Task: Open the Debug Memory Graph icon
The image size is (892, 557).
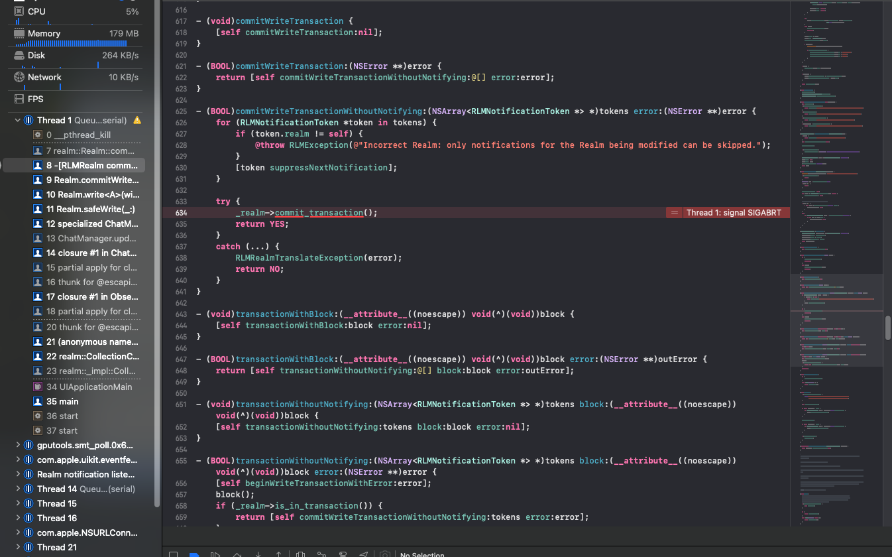Action: point(321,554)
